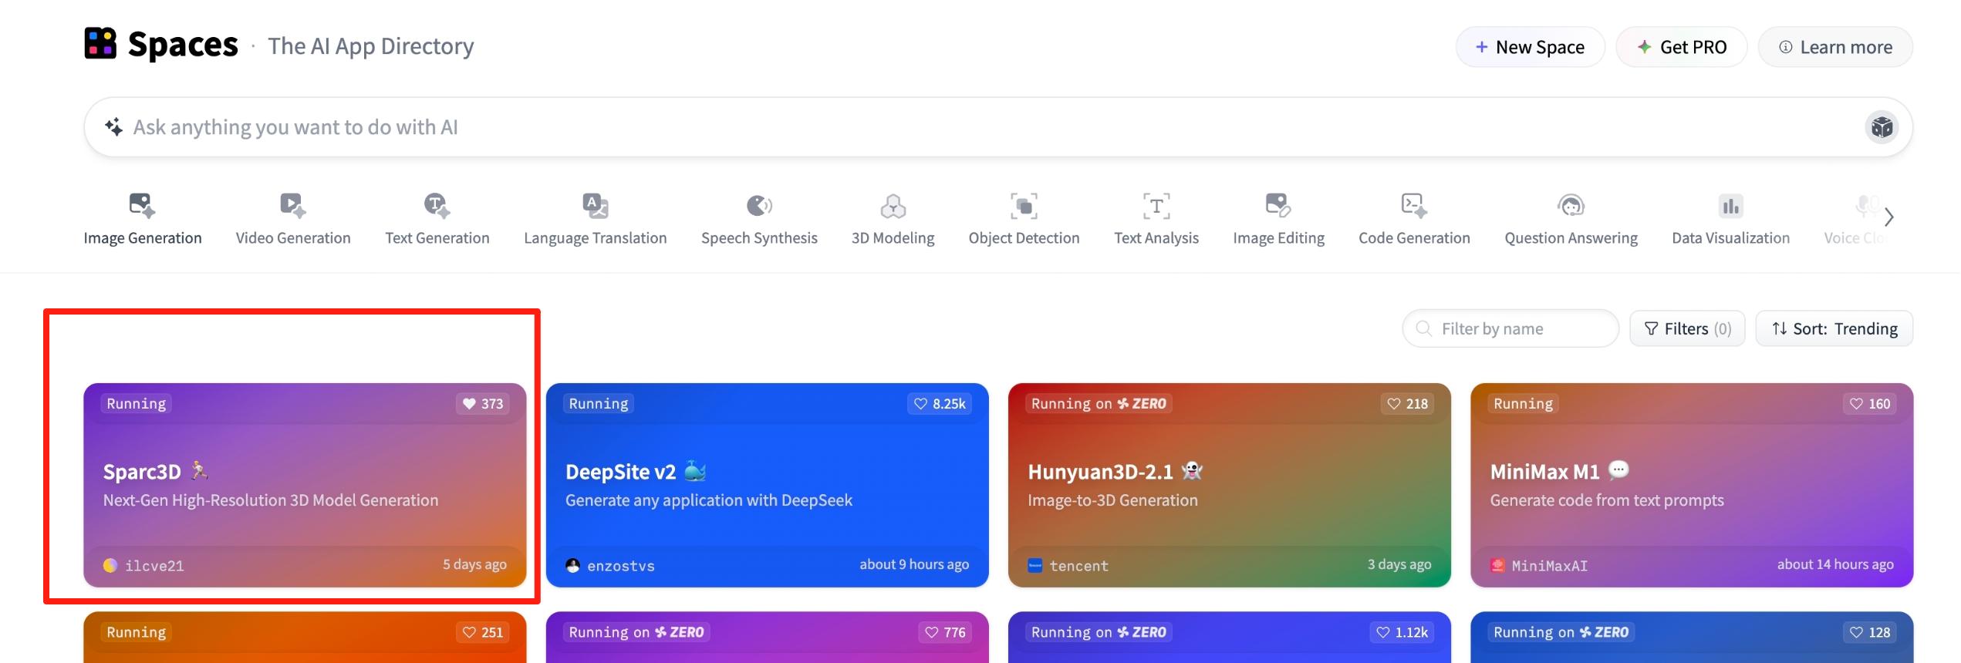1961x663 pixels.
Task: Click the Spaces heading title
Action: (x=183, y=45)
